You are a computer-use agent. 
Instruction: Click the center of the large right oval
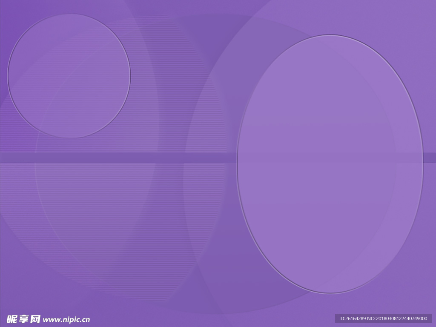[330, 164]
